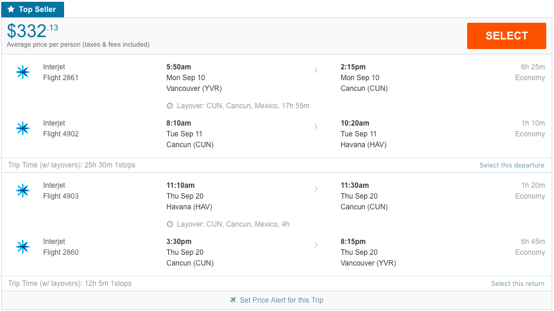This screenshot has height=311, width=554.
Task: Click 'Average price per person' note
Action: (78, 44)
